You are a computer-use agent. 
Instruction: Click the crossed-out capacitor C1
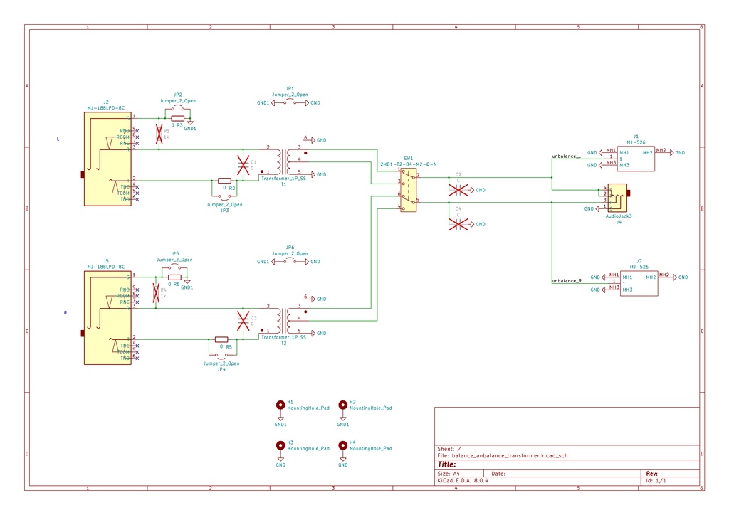(x=243, y=165)
